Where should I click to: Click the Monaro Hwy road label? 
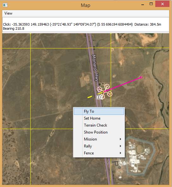click(x=96, y=68)
